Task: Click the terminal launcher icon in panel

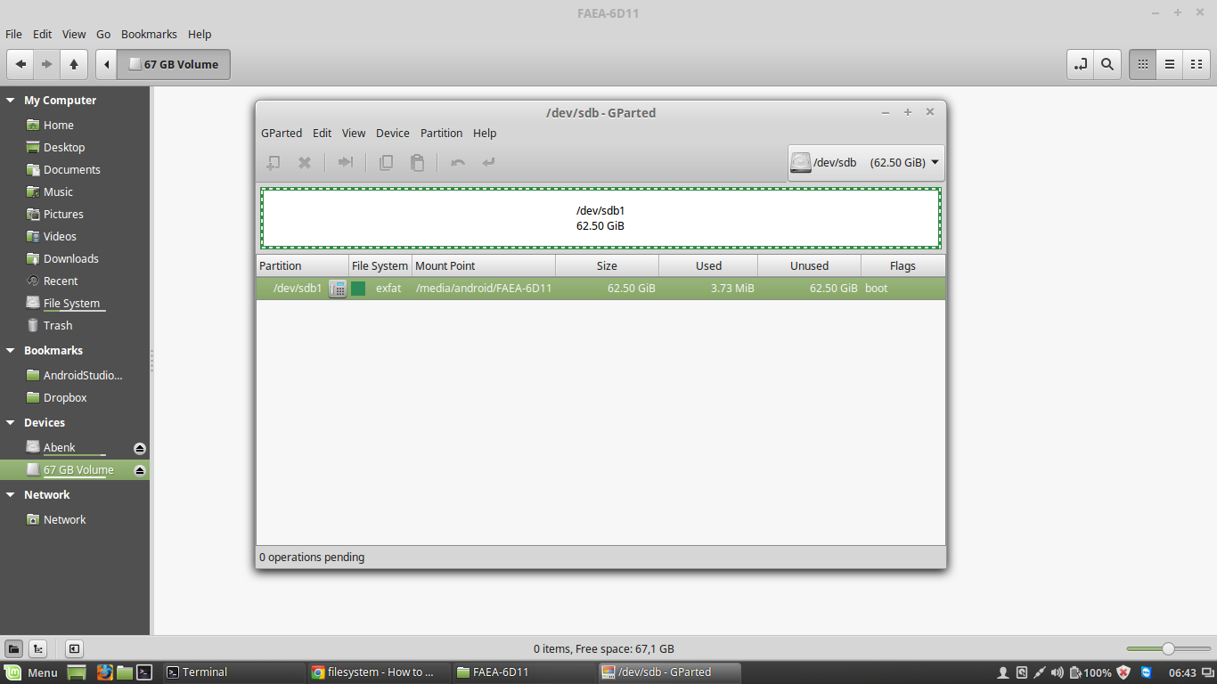Action: coord(145,672)
